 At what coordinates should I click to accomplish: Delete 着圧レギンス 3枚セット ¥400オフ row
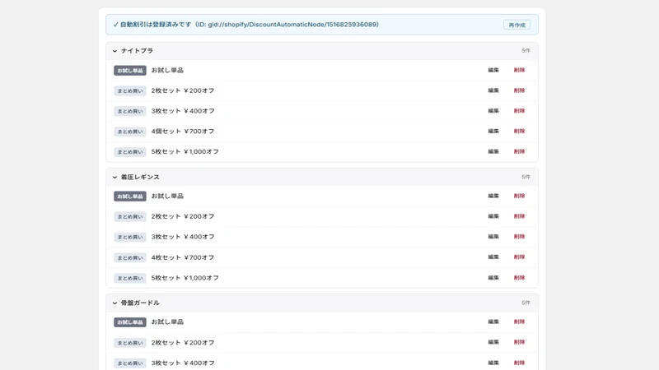pyautogui.click(x=519, y=237)
